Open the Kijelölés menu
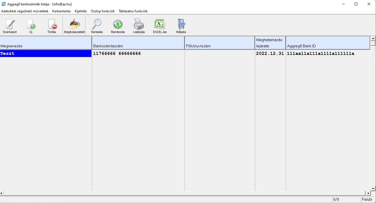This screenshot has width=376, height=203. [81, 11]
